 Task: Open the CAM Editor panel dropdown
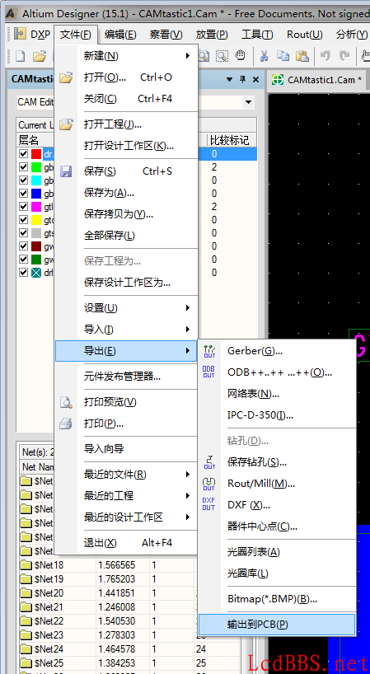tap(248, 102)
